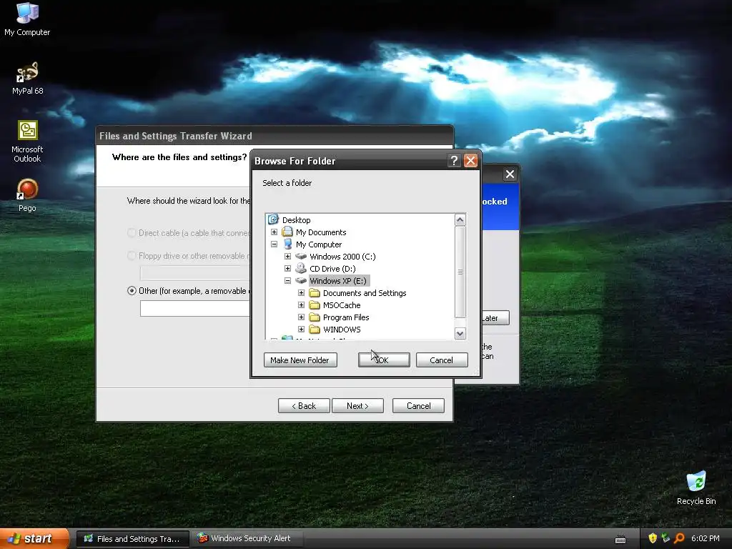Click the network connection tray icon

666,538
